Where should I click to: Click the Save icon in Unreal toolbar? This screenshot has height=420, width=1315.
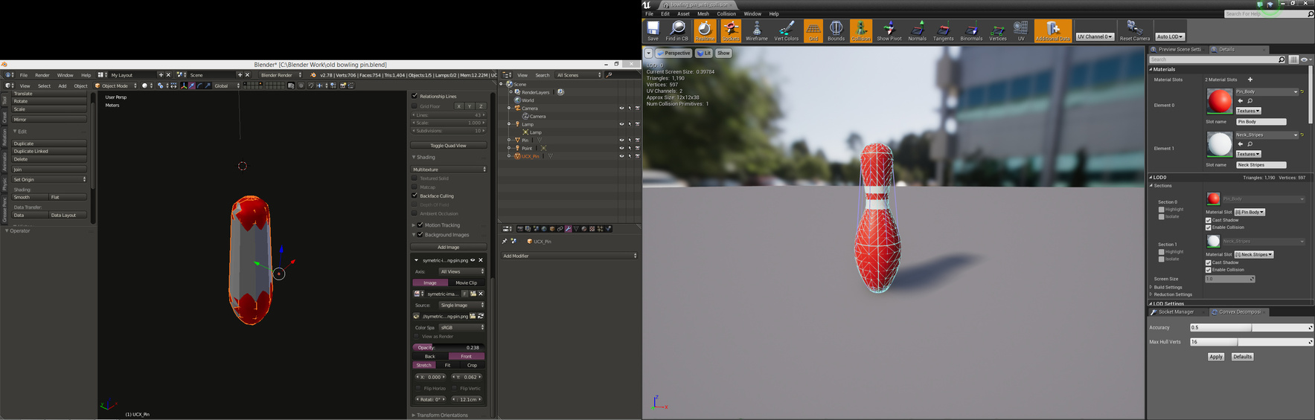click(x=653, y=30)
